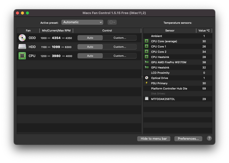Open the Active preset Automatic dropdown

(x=82, y=22)
